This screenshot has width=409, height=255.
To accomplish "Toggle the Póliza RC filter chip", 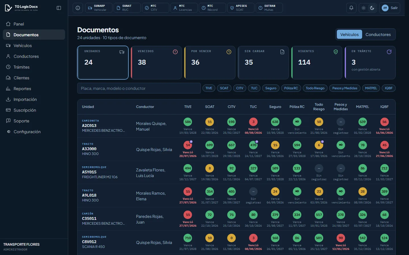I will pyautogui.click(x=291, y=88).
